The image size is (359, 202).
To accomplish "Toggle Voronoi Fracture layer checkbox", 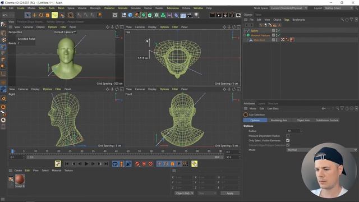I will [273, 35].
